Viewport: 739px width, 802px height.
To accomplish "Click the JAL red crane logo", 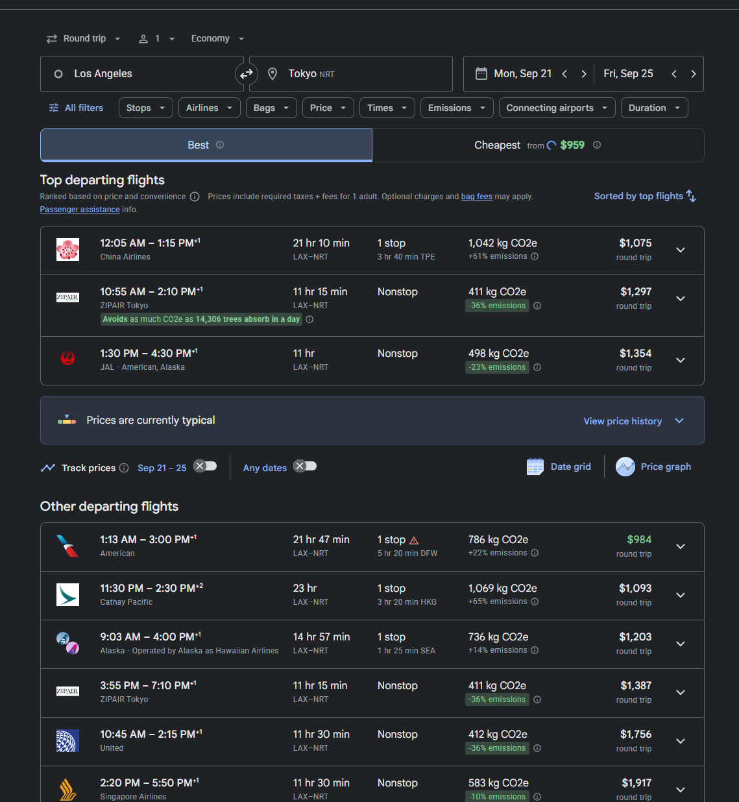I will pos(67,358).
